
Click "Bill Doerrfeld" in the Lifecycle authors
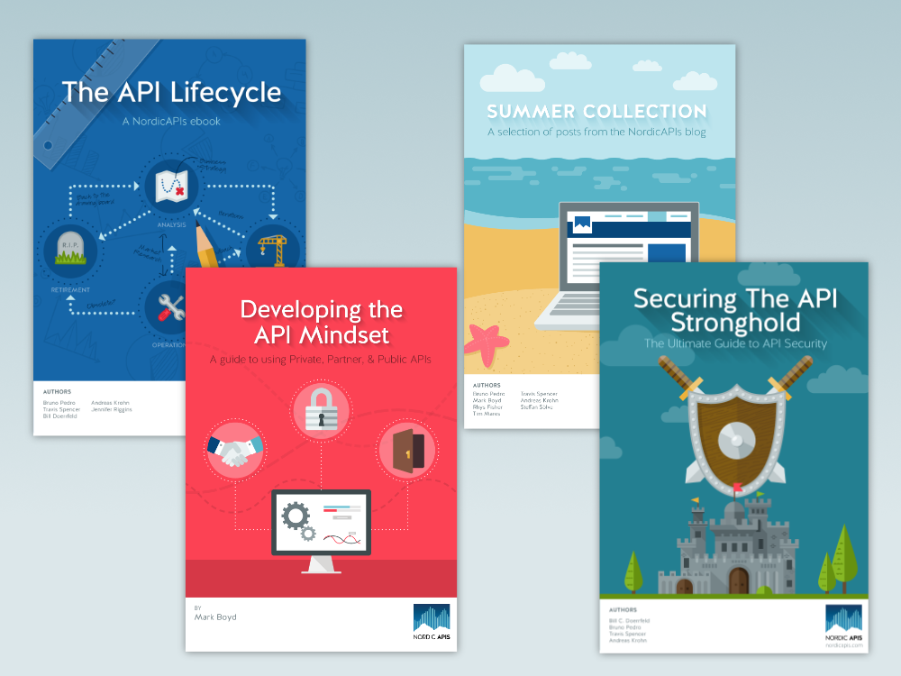59,416
